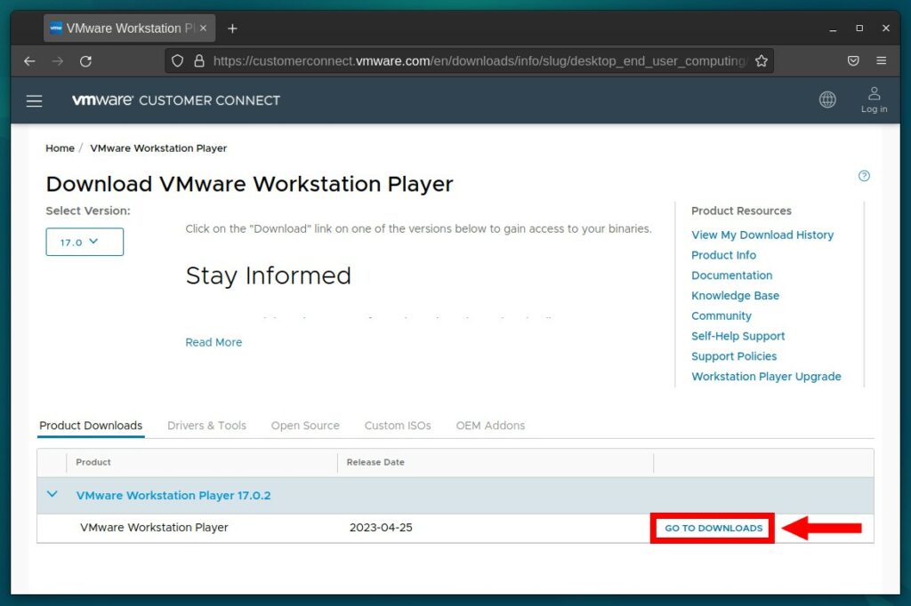Switch to the Product Downloads tab
This screenshot has width=911, height=606.
[91, 426]
